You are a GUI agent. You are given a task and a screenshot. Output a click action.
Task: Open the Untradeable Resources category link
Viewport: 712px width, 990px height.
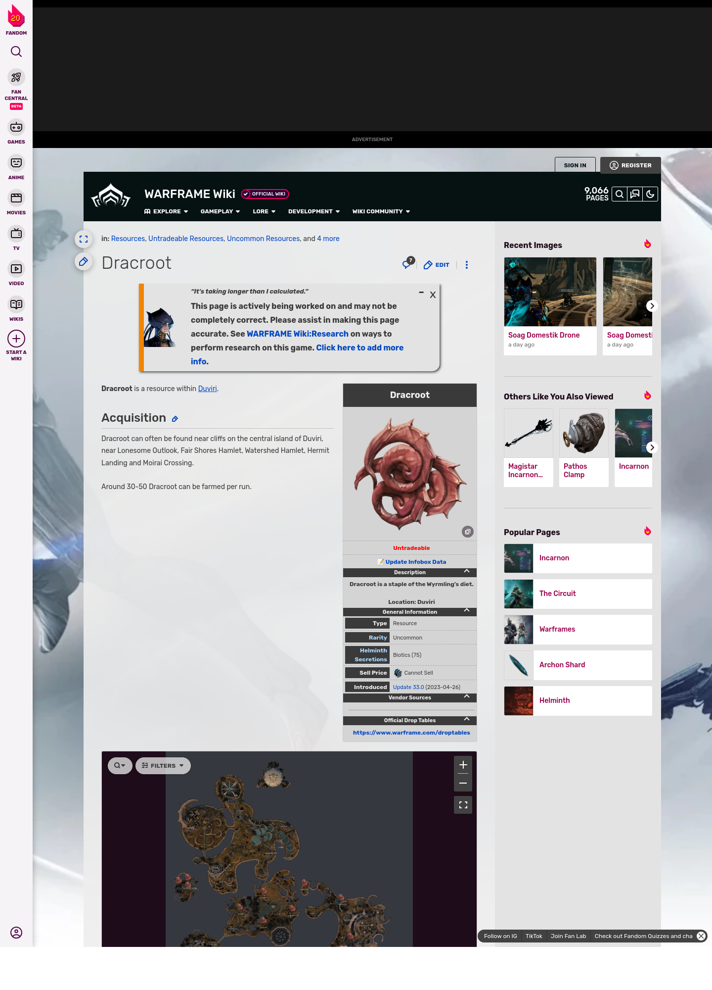click(x=186, y=239)
